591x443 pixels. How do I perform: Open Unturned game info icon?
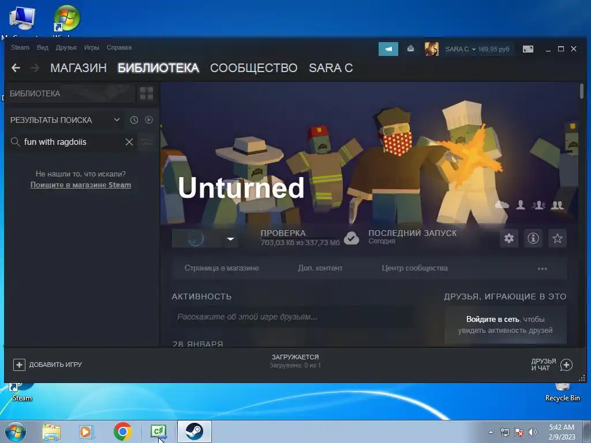533,238
